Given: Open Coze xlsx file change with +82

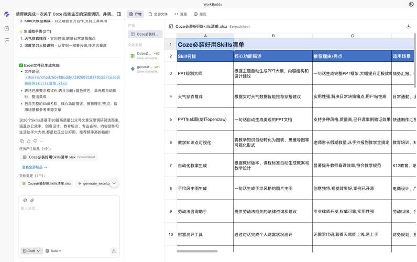Looking at the screenshot, I should pyautogui.click(x=145, y=56).
